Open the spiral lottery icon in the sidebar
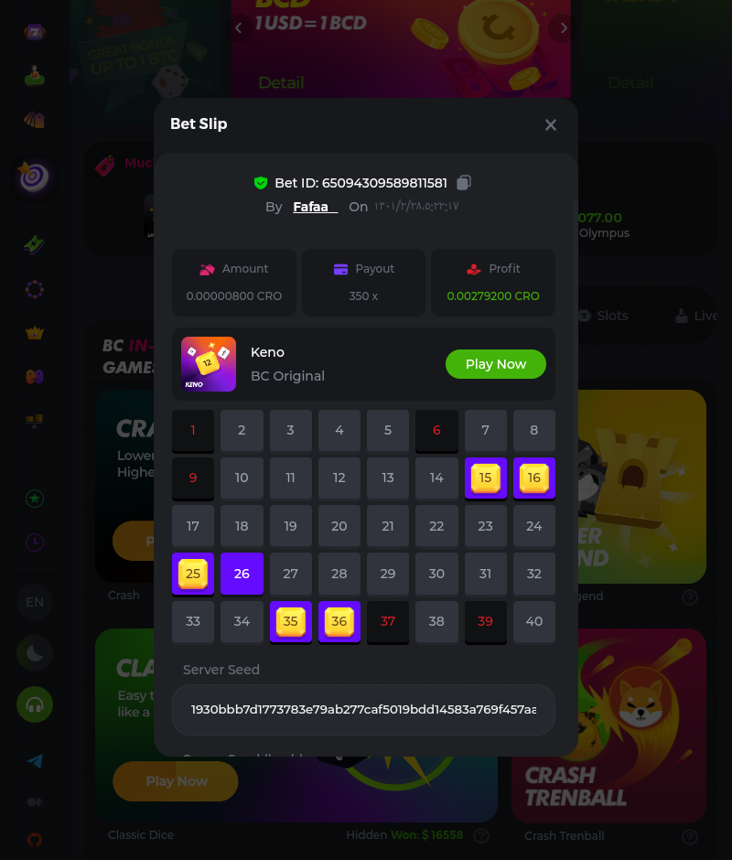The image size is (732, 860). pos(34,177)
